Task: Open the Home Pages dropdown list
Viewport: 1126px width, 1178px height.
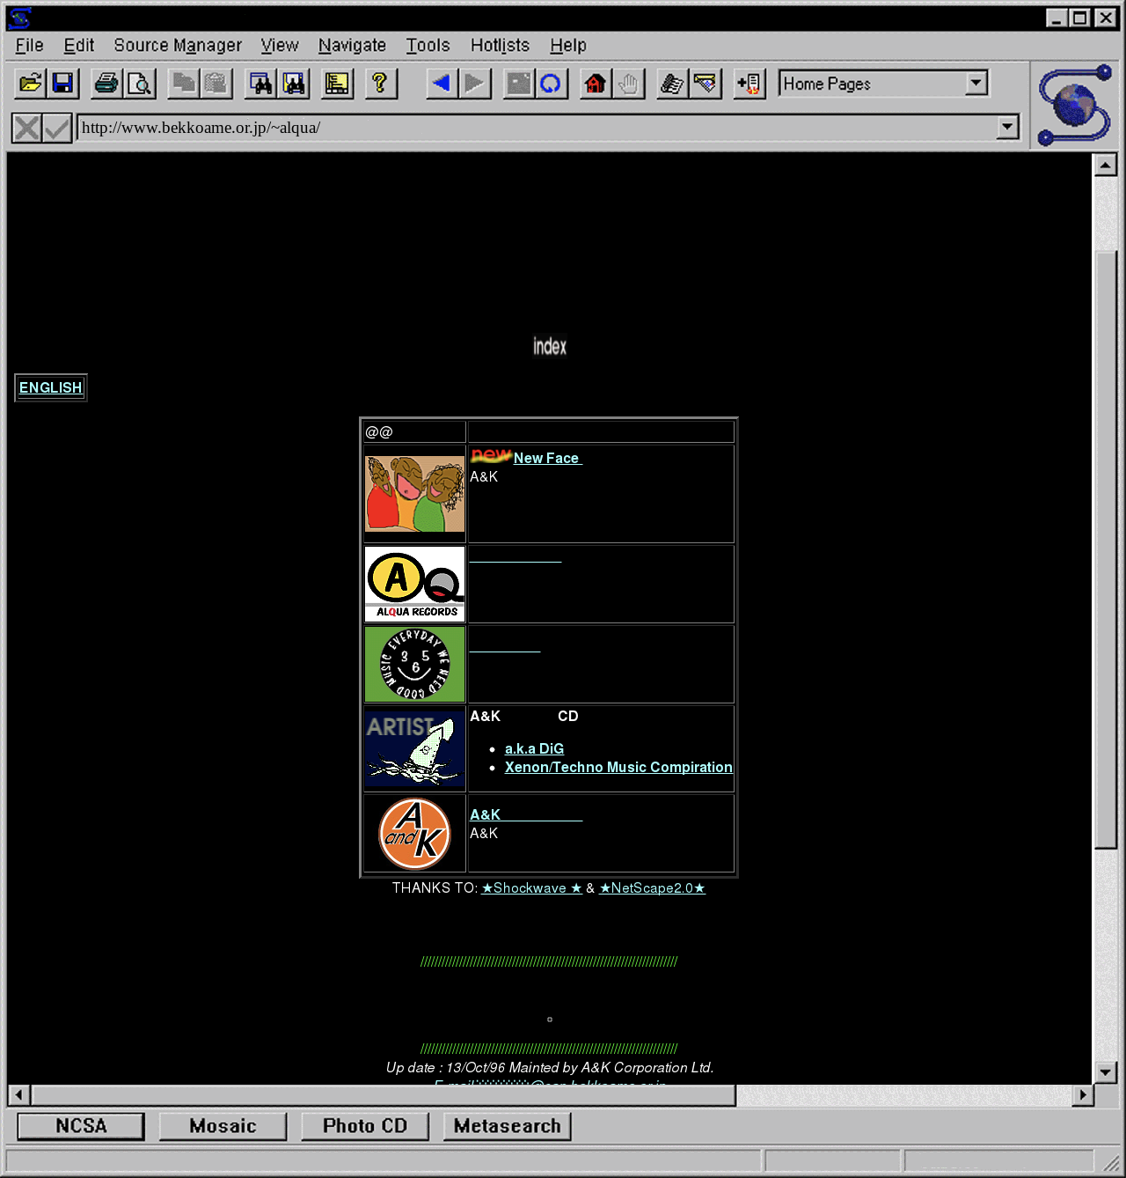Action: [x=976, y=84]
